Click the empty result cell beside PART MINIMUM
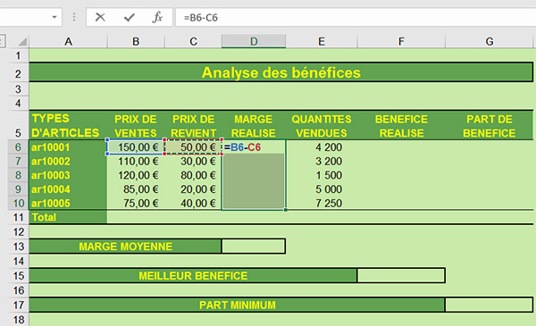Screen dimensions: 536x326 pos(489,305)
